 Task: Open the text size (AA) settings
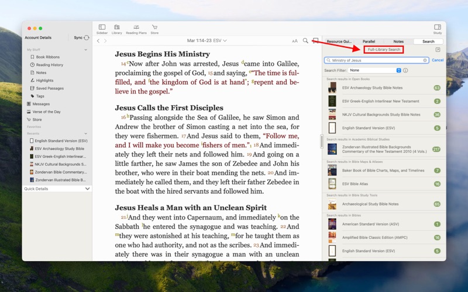click(x=295, y=41)
